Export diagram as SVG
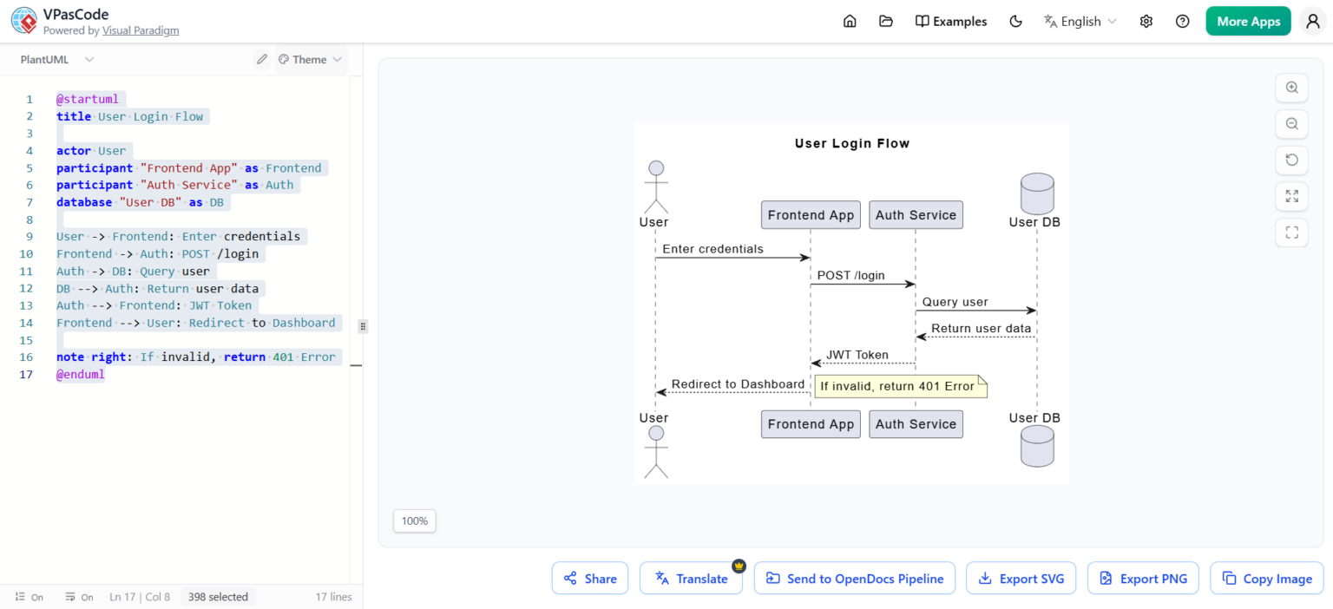 tap(1021, 579)
